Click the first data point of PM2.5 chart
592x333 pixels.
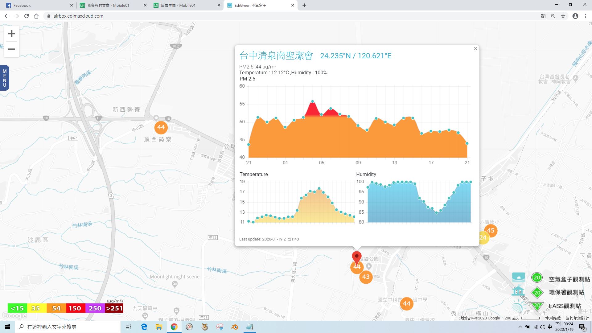pyautogui.click(x=249, y=145)
